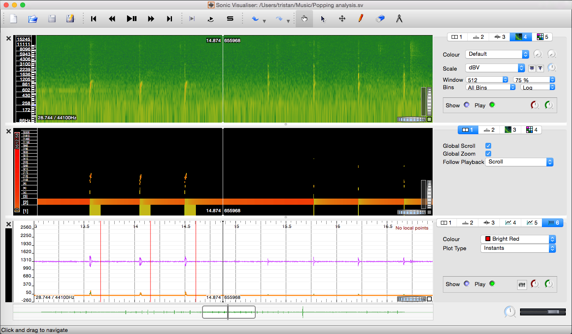Toggle Play Loop mode
This screenshot has height=334, width=572.
point(211,19)
